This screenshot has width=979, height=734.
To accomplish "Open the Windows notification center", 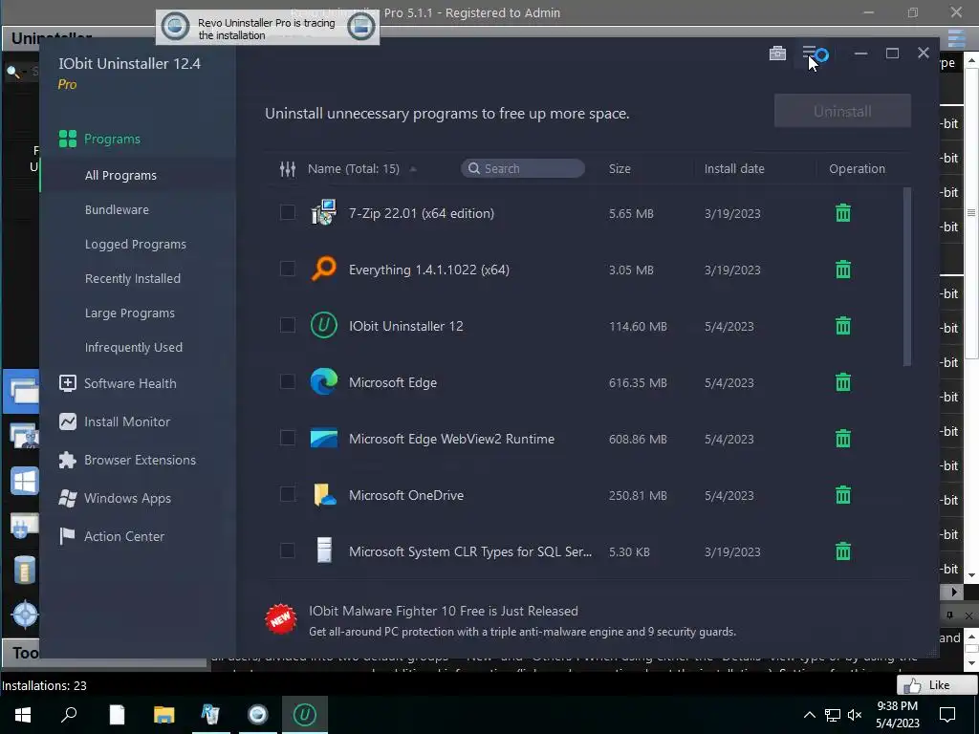I will pos(947,715).
